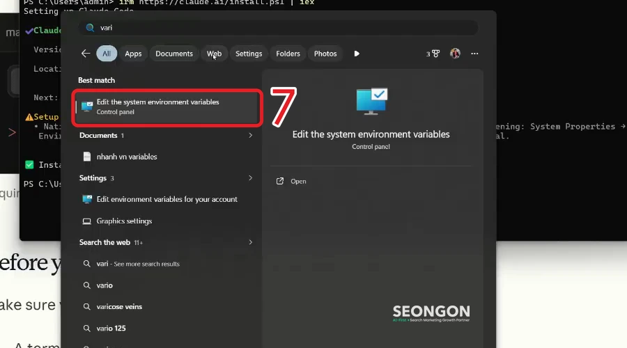Click the Control panel monitor icon in best match
This screenshot has width=627, height=348.
pyautogui.click(x=87, y=106)
